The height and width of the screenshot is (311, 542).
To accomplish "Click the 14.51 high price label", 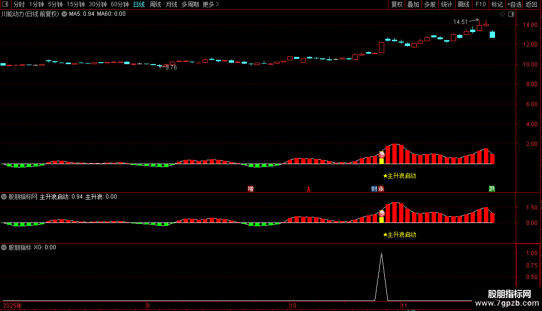I will pyautogui.click(x=460, y=22).
